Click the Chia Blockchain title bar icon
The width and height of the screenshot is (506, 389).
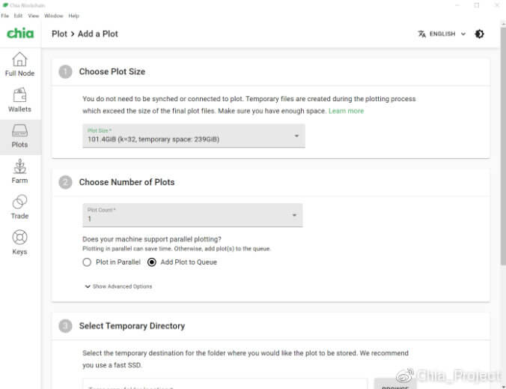(x=5, y=5)
